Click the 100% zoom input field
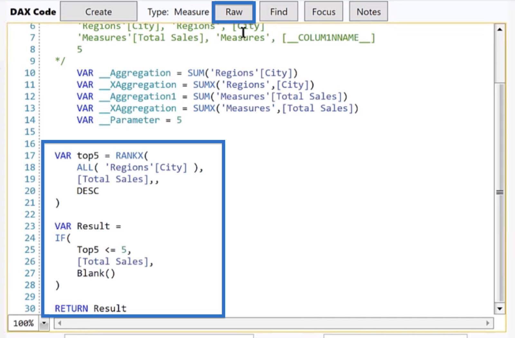Image resolution: width=515 pixels, height=338 pixels. pyautogui.click(x=23, y=323)
